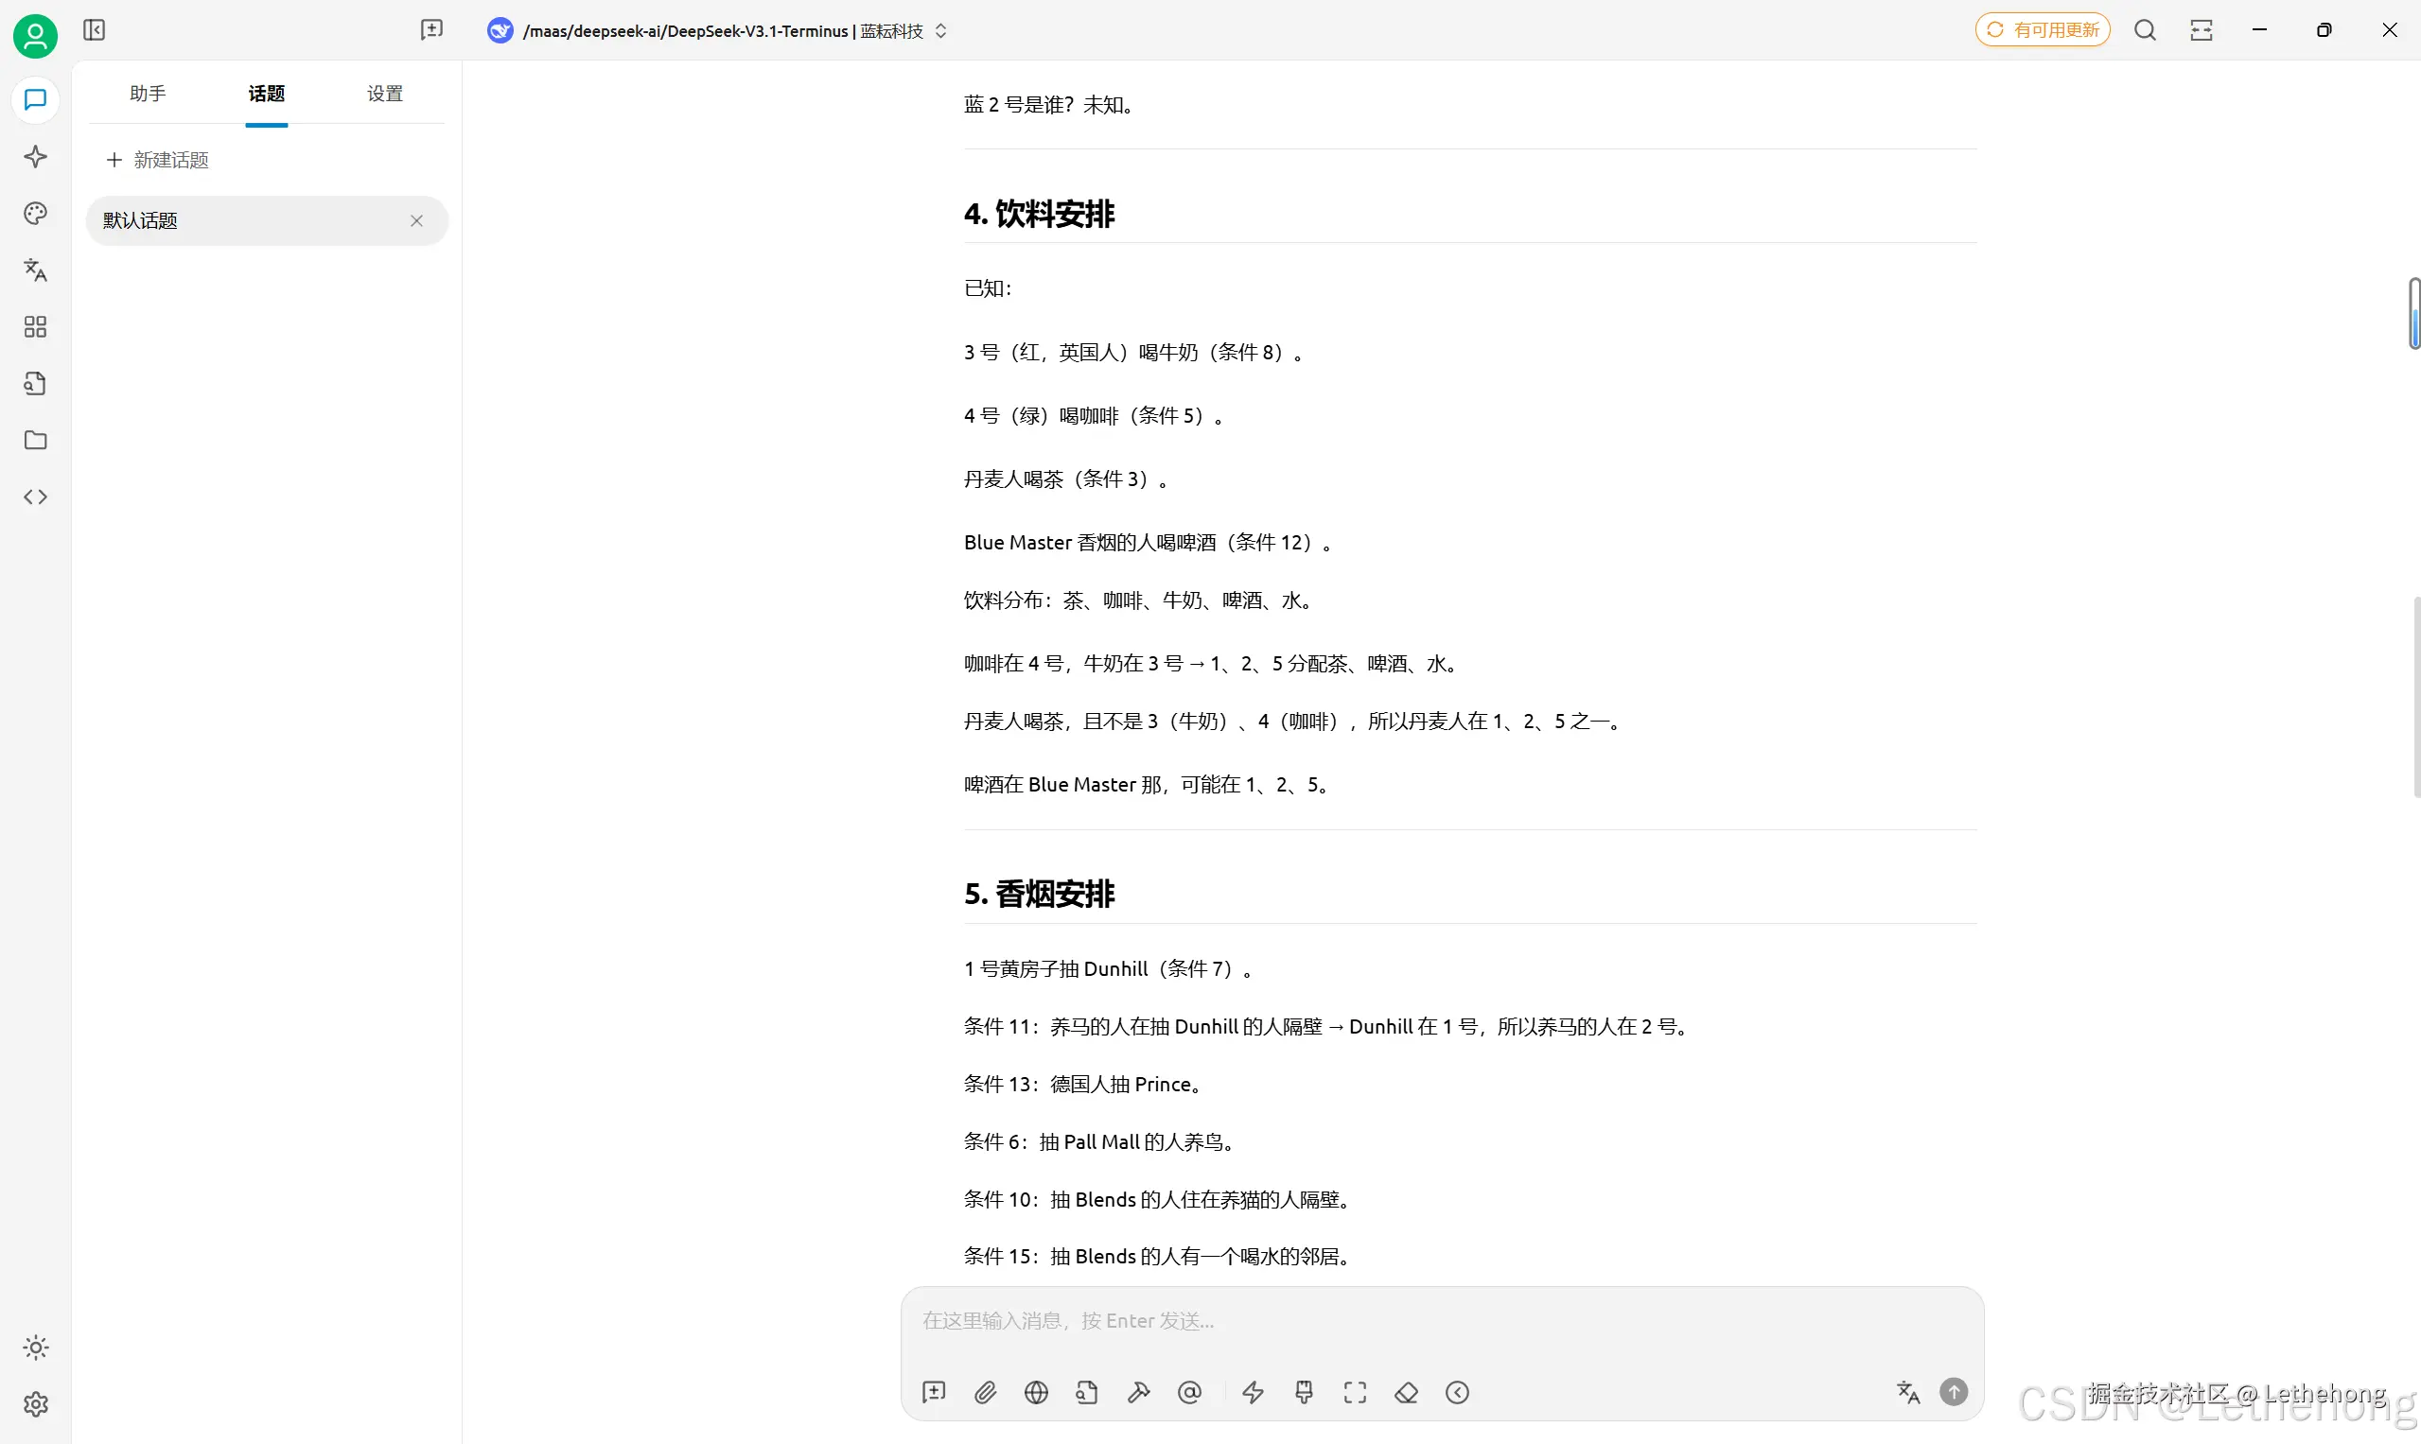Screen dimensions: 2421x1444
Task: Create a new topic with 新建话题
Action: [157, 160]
